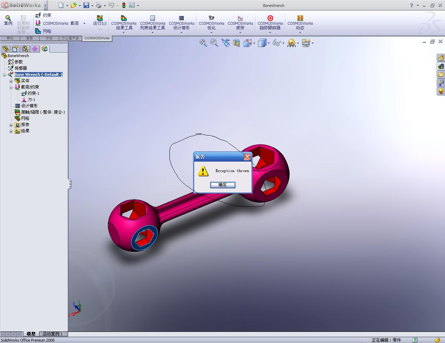The width and height of the screenshot is (445, 343).
Task: Click the View Settings monitor icon
Action: 306,43
